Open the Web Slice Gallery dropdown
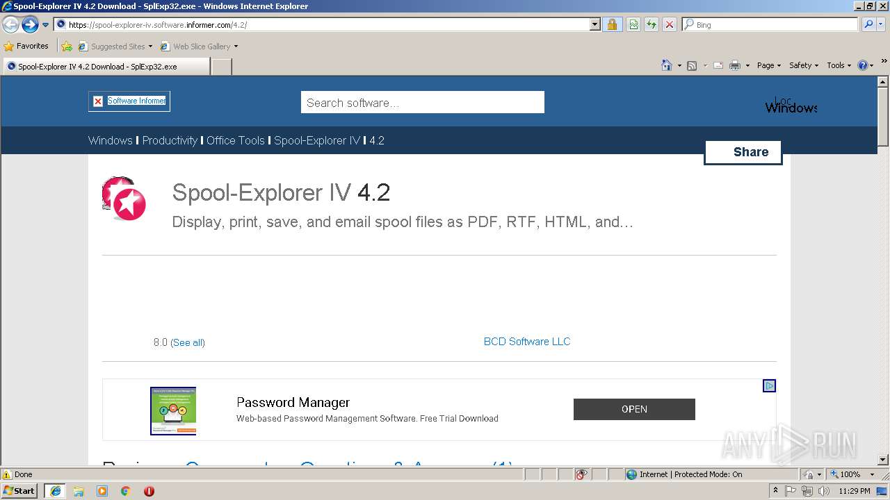 (x=199, y=47)
